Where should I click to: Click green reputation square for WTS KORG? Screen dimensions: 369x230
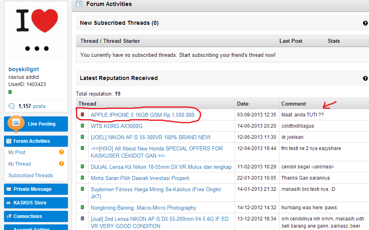(82, 126)
